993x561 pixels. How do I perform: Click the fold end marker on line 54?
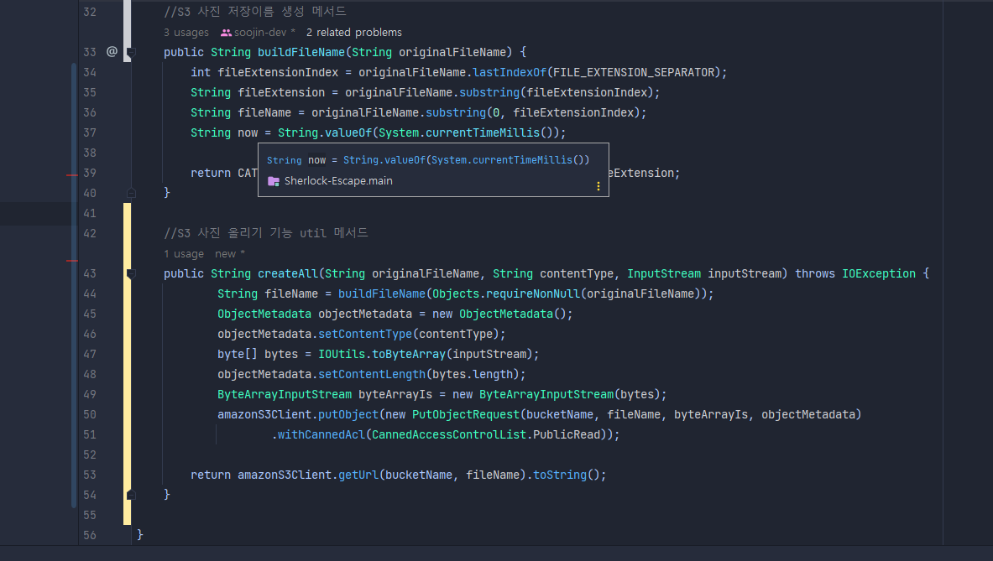click(131, 495)
